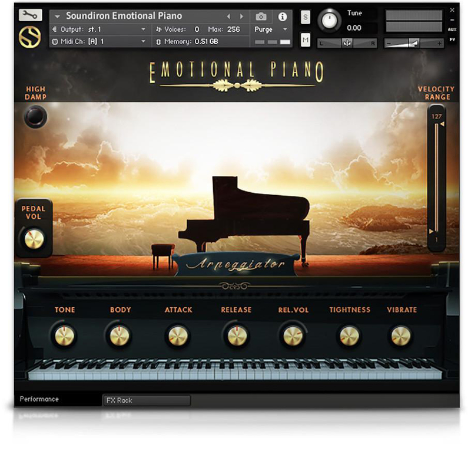Open the Purge dropdown menu
The width and height of the screenshot is (471, 457).
271,29
